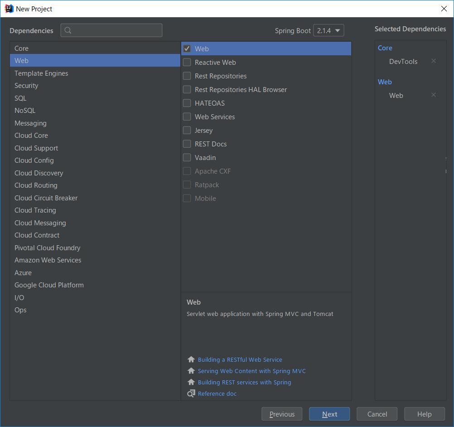Click the Help button

pos(424,414)
